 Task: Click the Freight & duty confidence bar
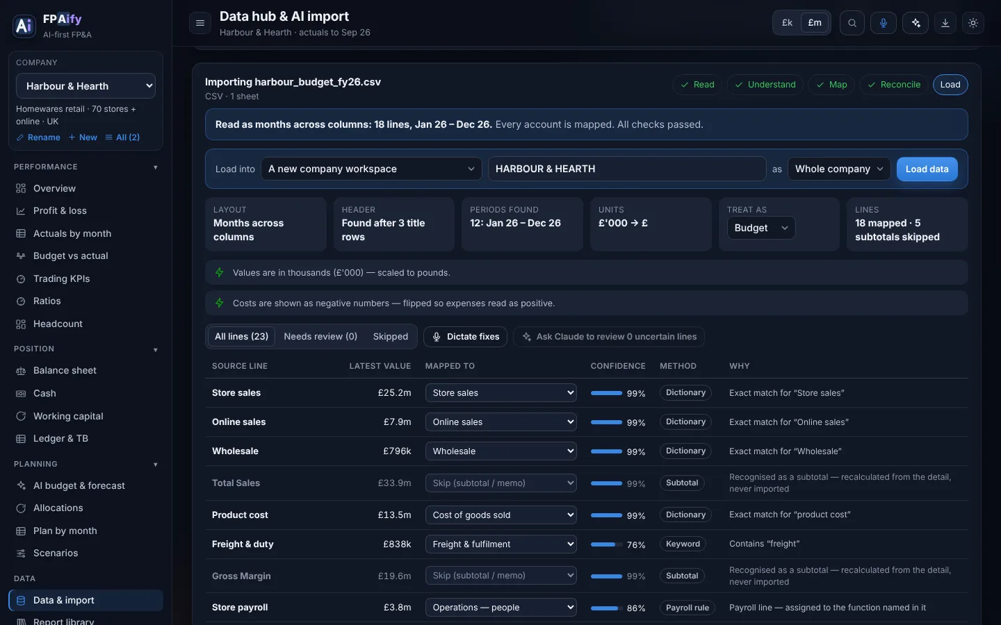point(606,545)
